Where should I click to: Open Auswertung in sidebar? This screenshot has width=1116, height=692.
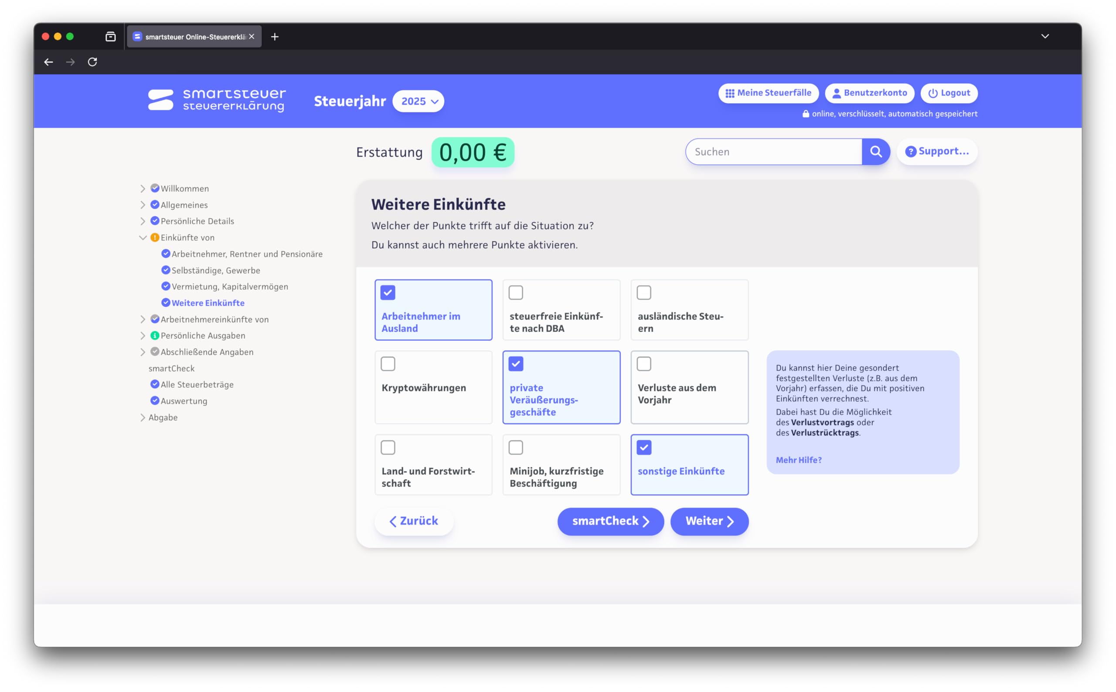click(184, 401)
